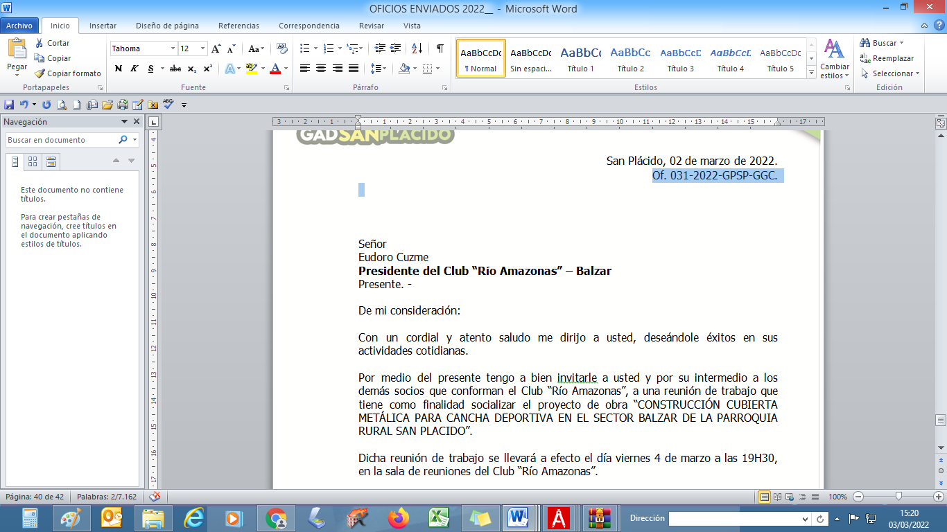Viewport: 947px width, 532px height.
Task: Click the Buscar en documento search field
Action: (61, 140)
